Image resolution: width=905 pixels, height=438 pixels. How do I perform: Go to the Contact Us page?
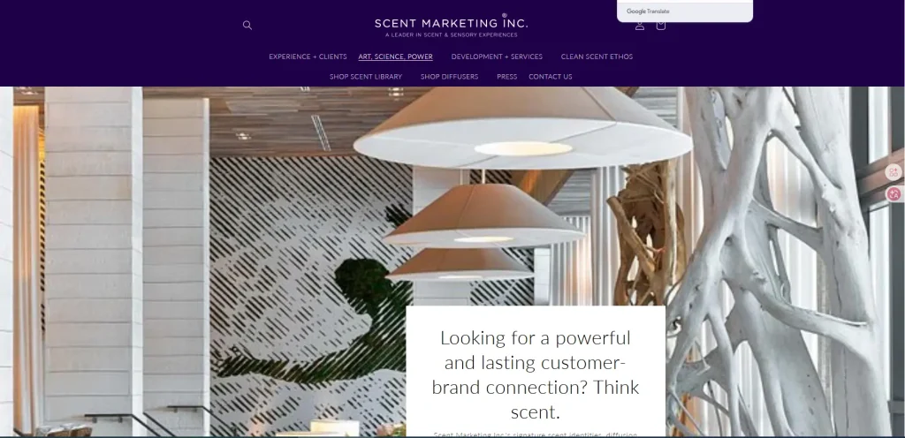551,77
